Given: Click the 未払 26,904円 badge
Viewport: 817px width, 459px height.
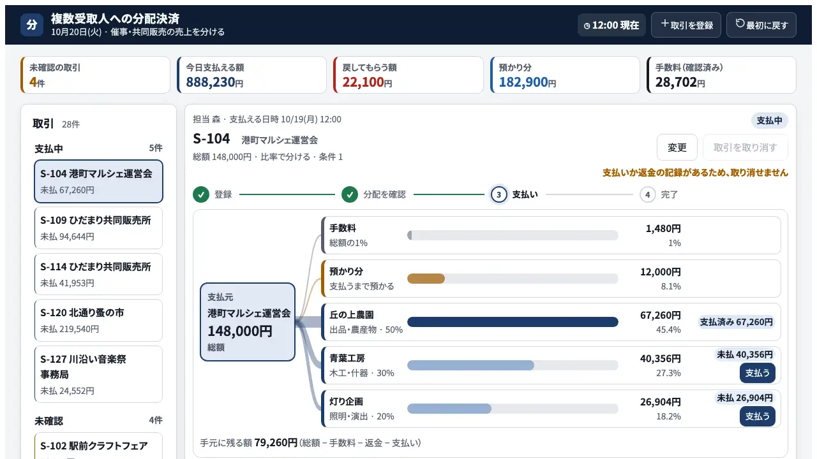Looking at the screenshot, I should pos(745,398).
